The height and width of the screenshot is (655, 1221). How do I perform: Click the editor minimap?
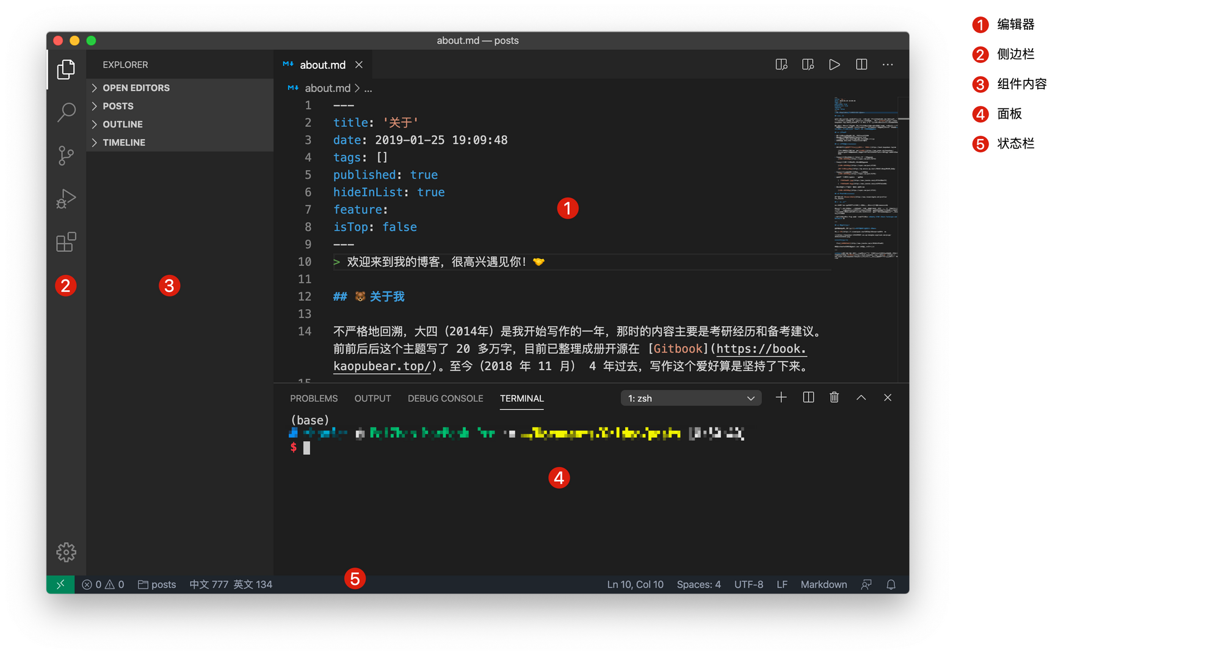coord(865,177)
